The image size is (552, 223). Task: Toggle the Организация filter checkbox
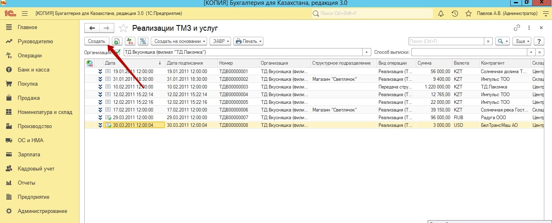[x=118, y=52]
